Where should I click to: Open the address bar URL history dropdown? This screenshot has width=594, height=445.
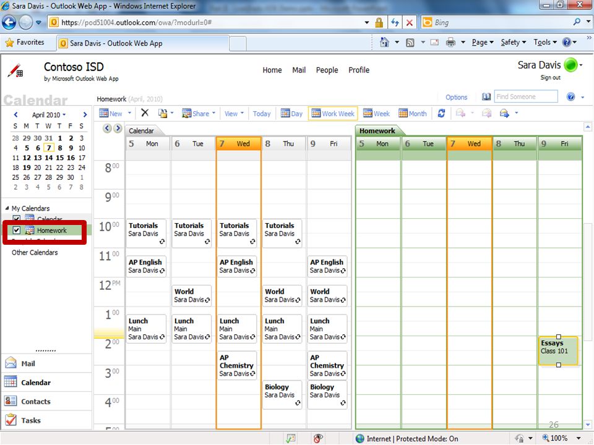[367, 23]
